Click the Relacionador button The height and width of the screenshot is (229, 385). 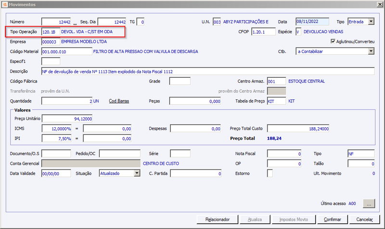tap(218, 219)
